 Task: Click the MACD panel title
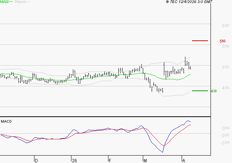(x=6, y=122)
